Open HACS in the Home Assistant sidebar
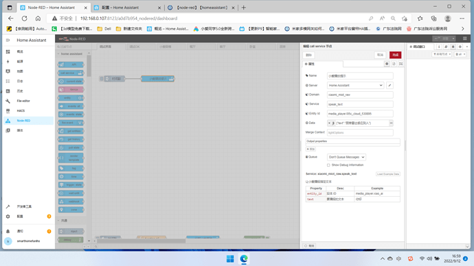The width and height of the screenshot is (474, 266). tap(21, 110)
